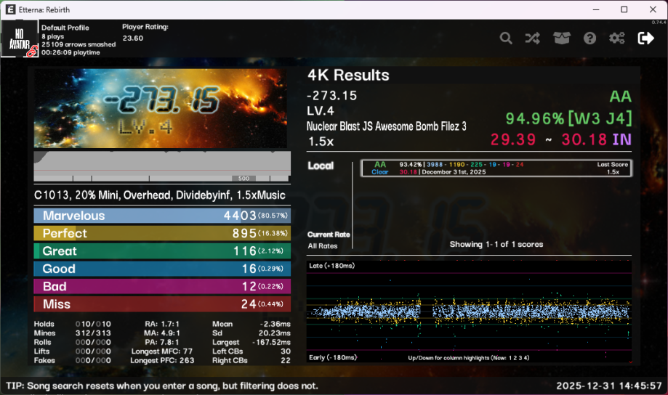The height and width of the screenshot is (395, 668).
Task: Click the Marvelous judgment bar
Action: pos(162,216)
